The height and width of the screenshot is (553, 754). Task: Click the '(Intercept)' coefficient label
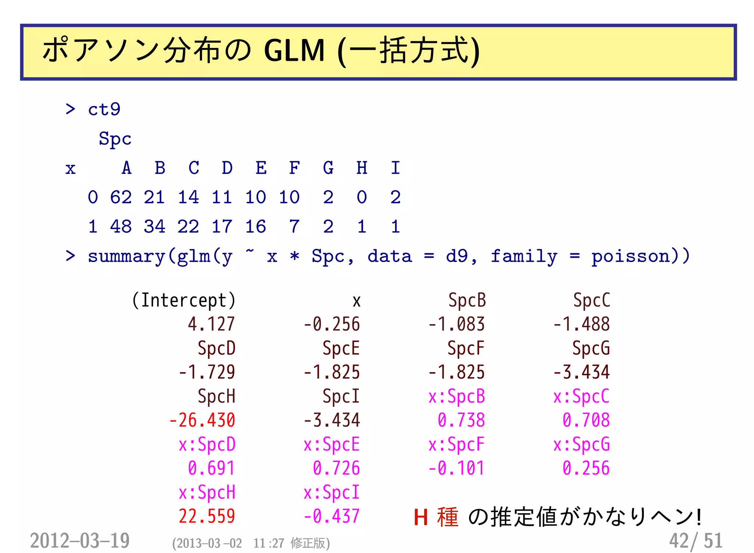pos(184,300)
